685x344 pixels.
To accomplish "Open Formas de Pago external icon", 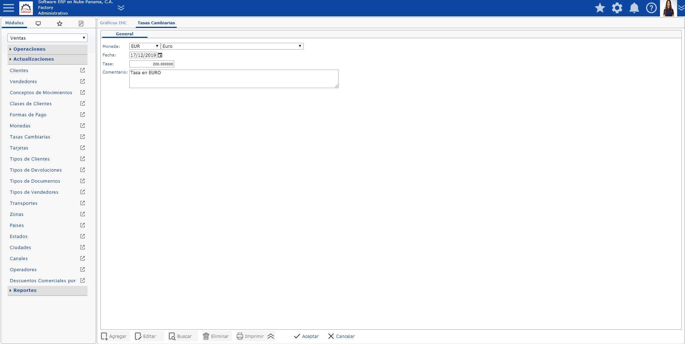I will pos(82,115).
